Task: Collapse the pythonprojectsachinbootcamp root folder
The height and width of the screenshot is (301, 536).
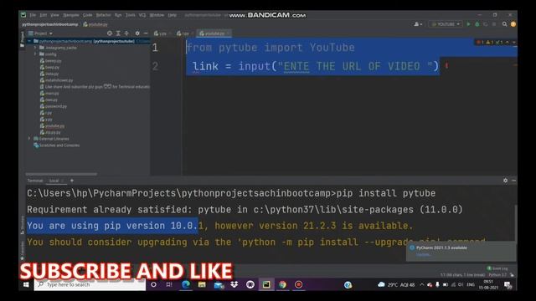Action: [x=29, y=41]
